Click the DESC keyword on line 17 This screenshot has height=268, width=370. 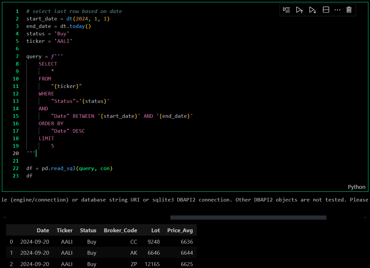[x=79, y=131]
